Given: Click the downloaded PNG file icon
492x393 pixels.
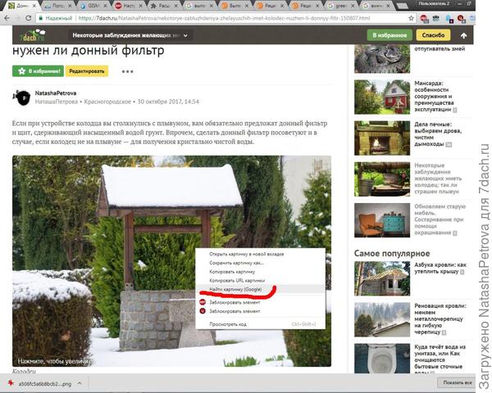Looking at the screenshot, I should tap(11, 382).
